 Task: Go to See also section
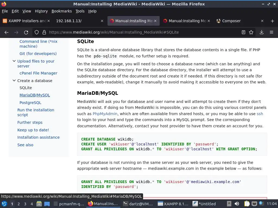point(25,145)
